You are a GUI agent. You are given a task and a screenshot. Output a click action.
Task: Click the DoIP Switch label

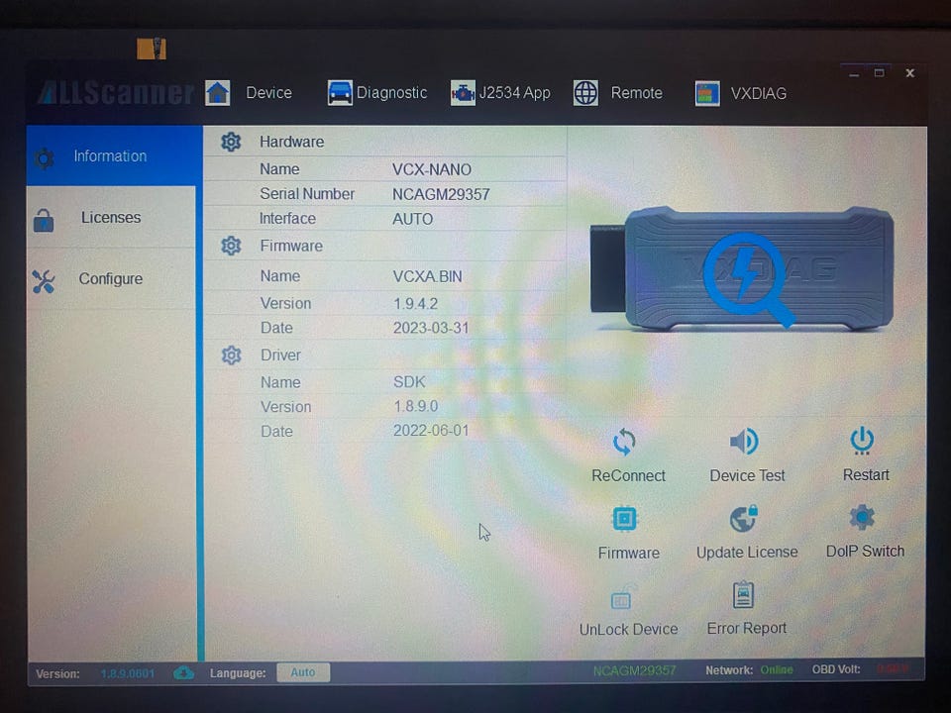865,552
